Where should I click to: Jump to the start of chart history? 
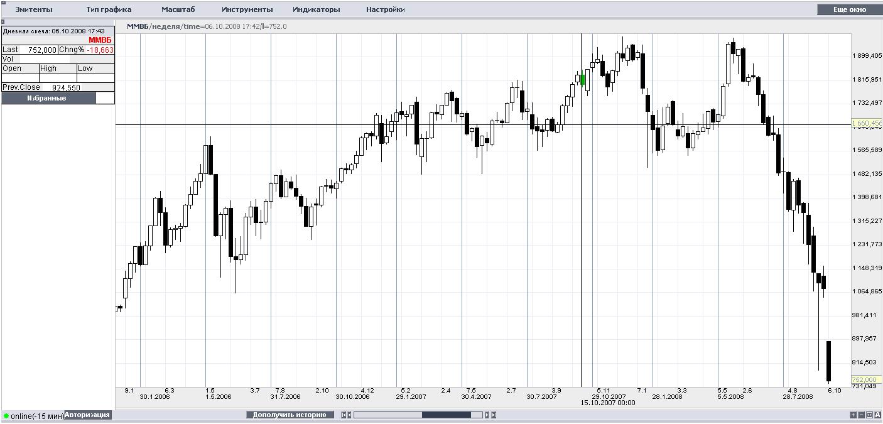(x=344, y=415)
